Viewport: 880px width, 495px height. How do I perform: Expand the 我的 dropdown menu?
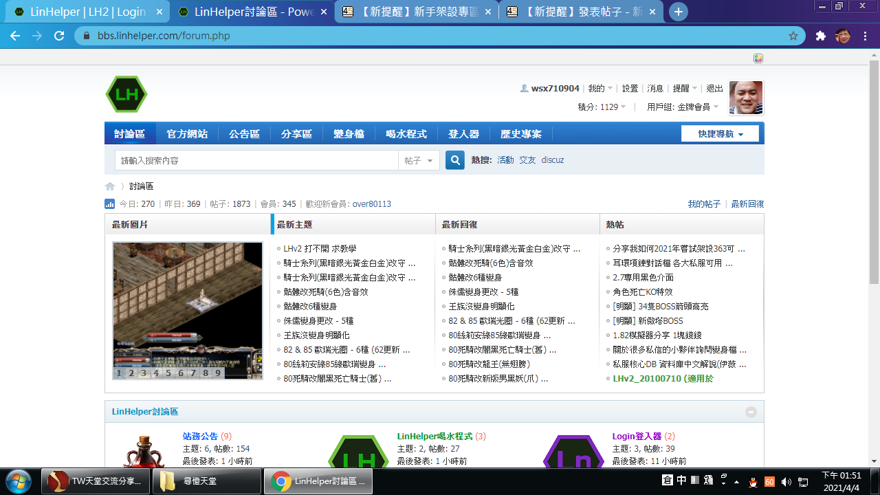(x=600, y=89)
